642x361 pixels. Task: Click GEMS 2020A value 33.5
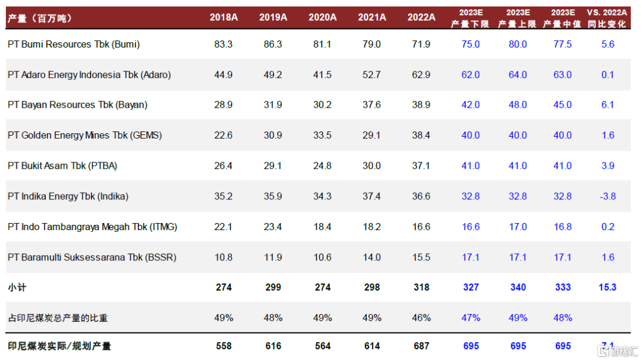322,135
